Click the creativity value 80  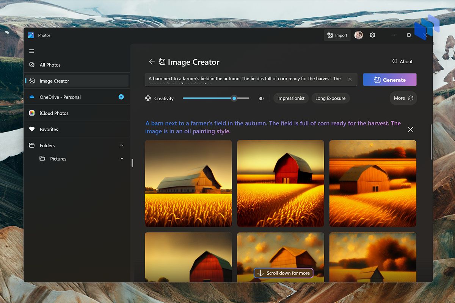[261, 98]
